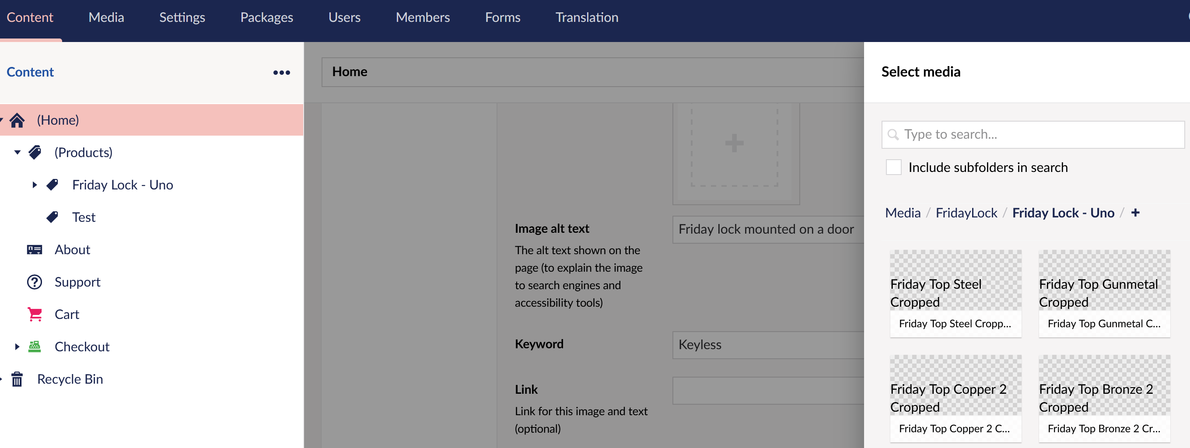Click the Image alt text input
The width and height of the screenshot is (1190, 448).
(x=768, y=230)
